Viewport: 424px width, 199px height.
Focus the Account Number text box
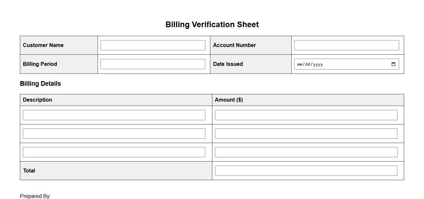(x=346, y=45)
